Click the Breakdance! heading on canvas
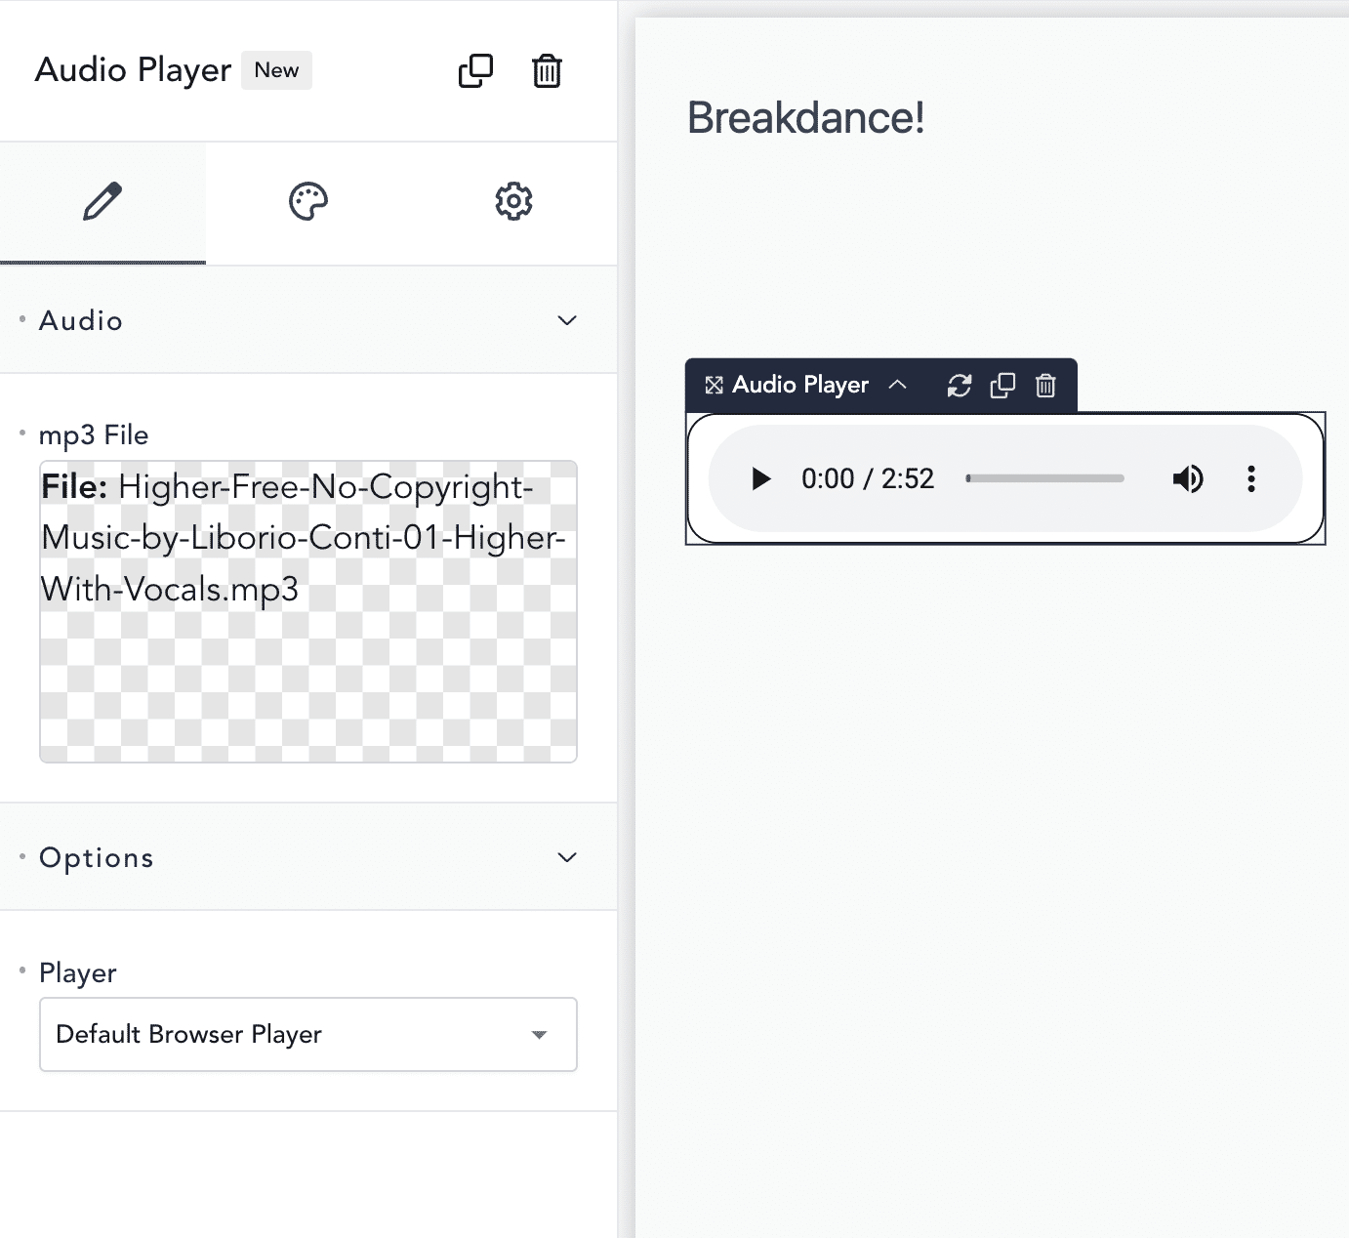Viewport: 1349px width, 1238px height. click(806, 118)
